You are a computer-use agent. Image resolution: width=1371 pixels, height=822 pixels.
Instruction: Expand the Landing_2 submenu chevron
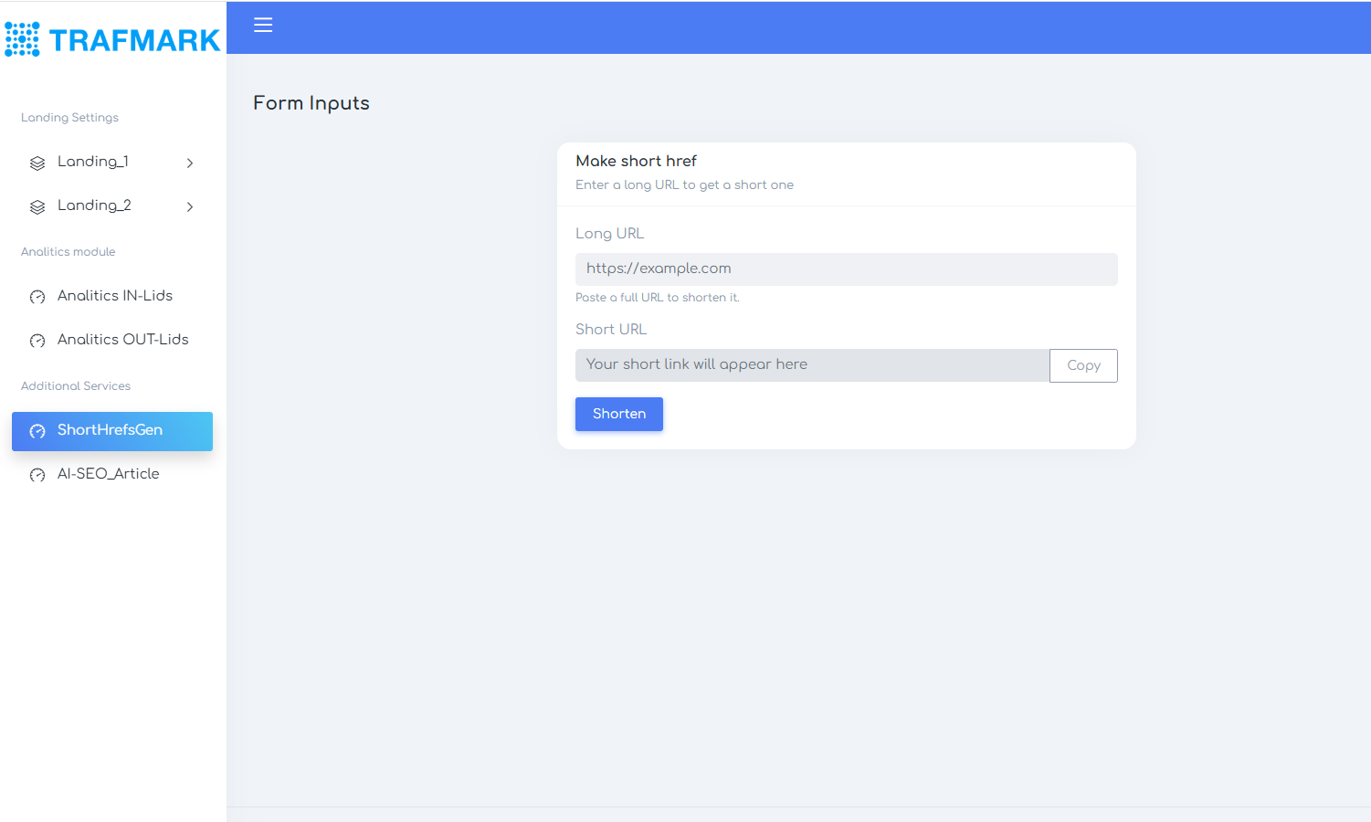coord(190,206)
